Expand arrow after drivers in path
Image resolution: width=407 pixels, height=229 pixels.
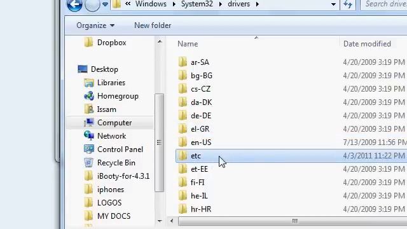(x=257, y=4)
